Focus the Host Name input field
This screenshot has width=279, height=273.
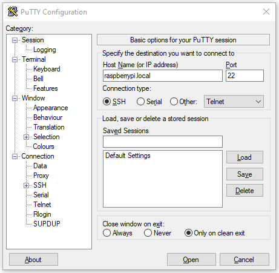[163, 76]
